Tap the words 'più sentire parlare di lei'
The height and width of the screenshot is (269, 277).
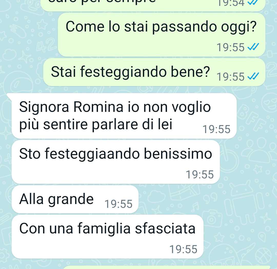(96, 124)
